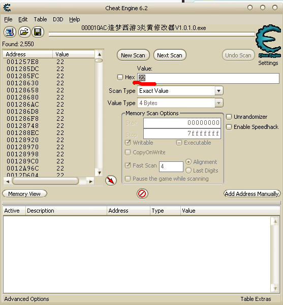283x305 pixels.
Task: Select address 00128630 row
Action: point(49,83)
